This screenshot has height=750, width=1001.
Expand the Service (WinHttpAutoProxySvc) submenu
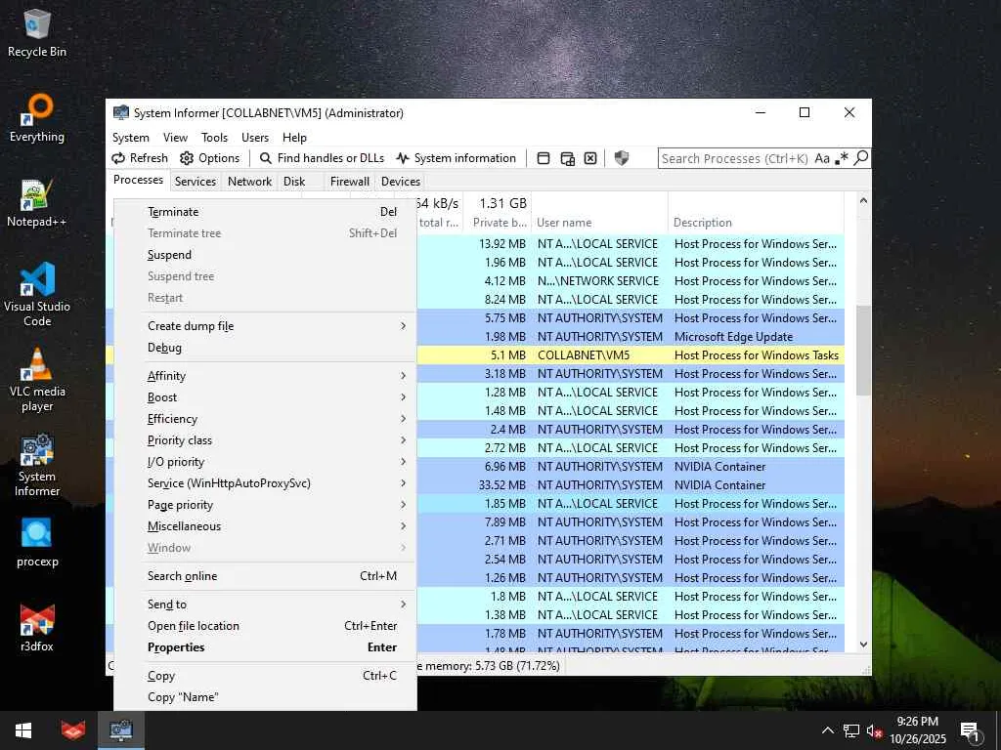pos(266,483)
